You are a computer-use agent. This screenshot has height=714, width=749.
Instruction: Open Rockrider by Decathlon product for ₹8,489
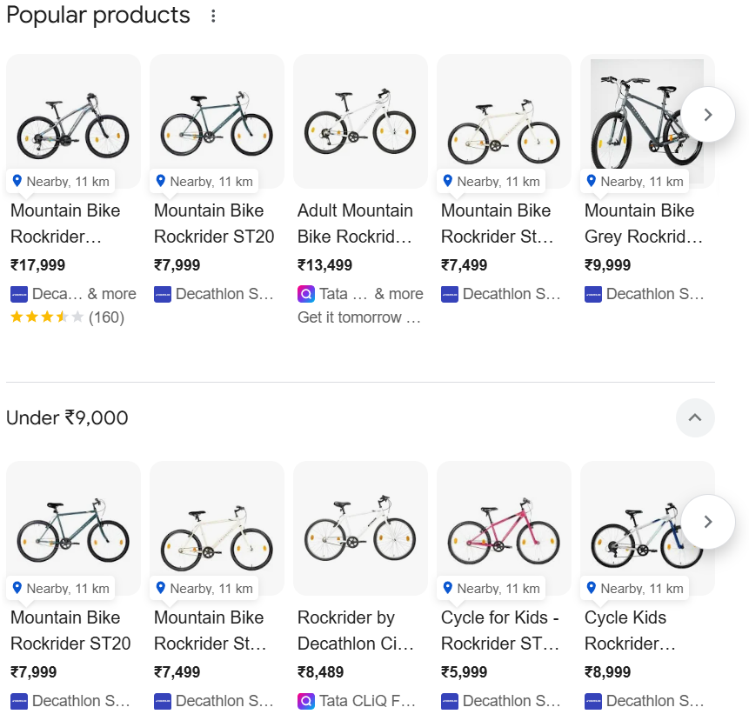coord(355,631)
